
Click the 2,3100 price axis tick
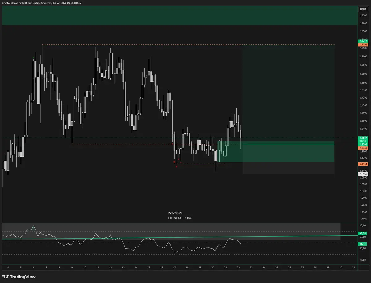(363, 129)
